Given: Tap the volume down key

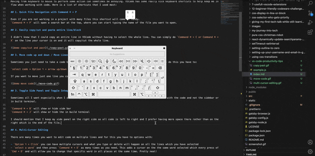Looking at the screenshot, I should click(149, 61).
